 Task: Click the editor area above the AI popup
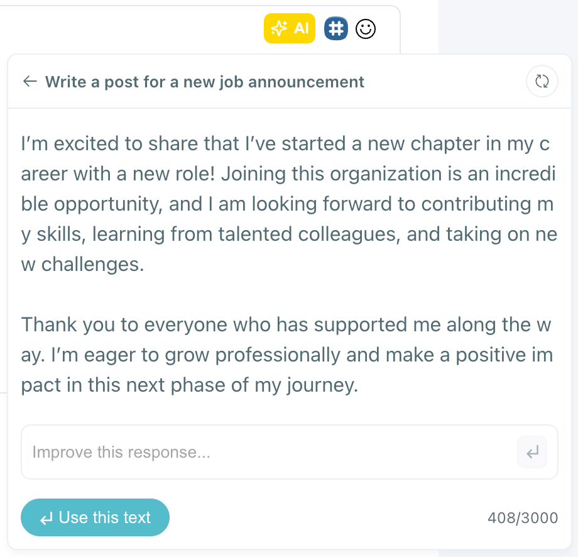126,28
